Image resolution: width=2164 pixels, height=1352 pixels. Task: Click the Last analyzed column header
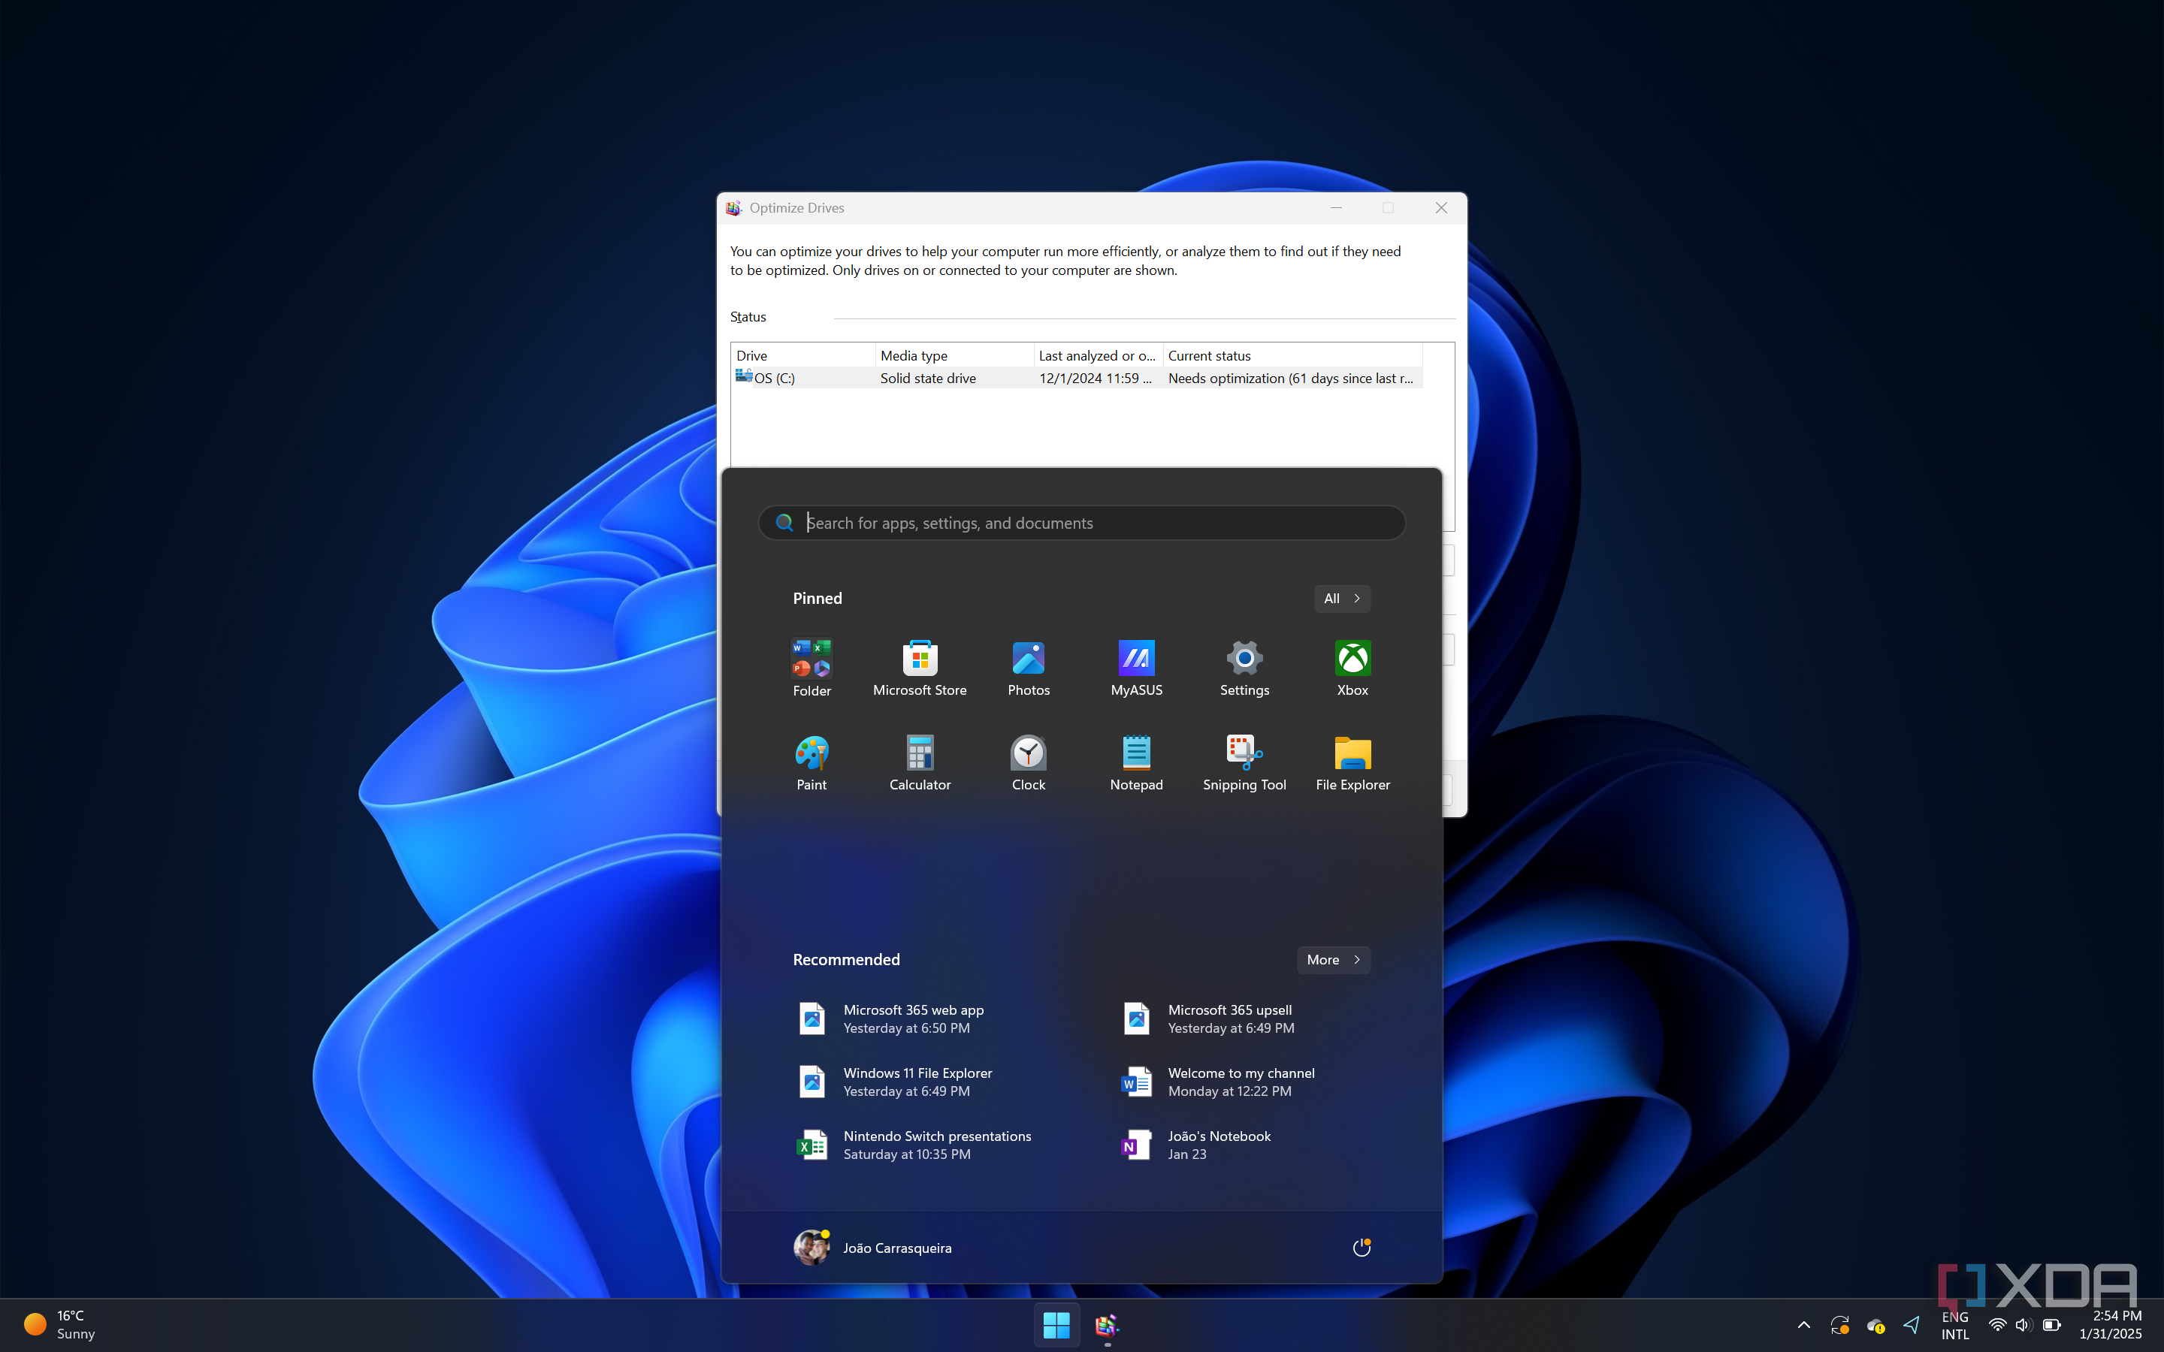pyautogui.click(x=1098, y=355)
